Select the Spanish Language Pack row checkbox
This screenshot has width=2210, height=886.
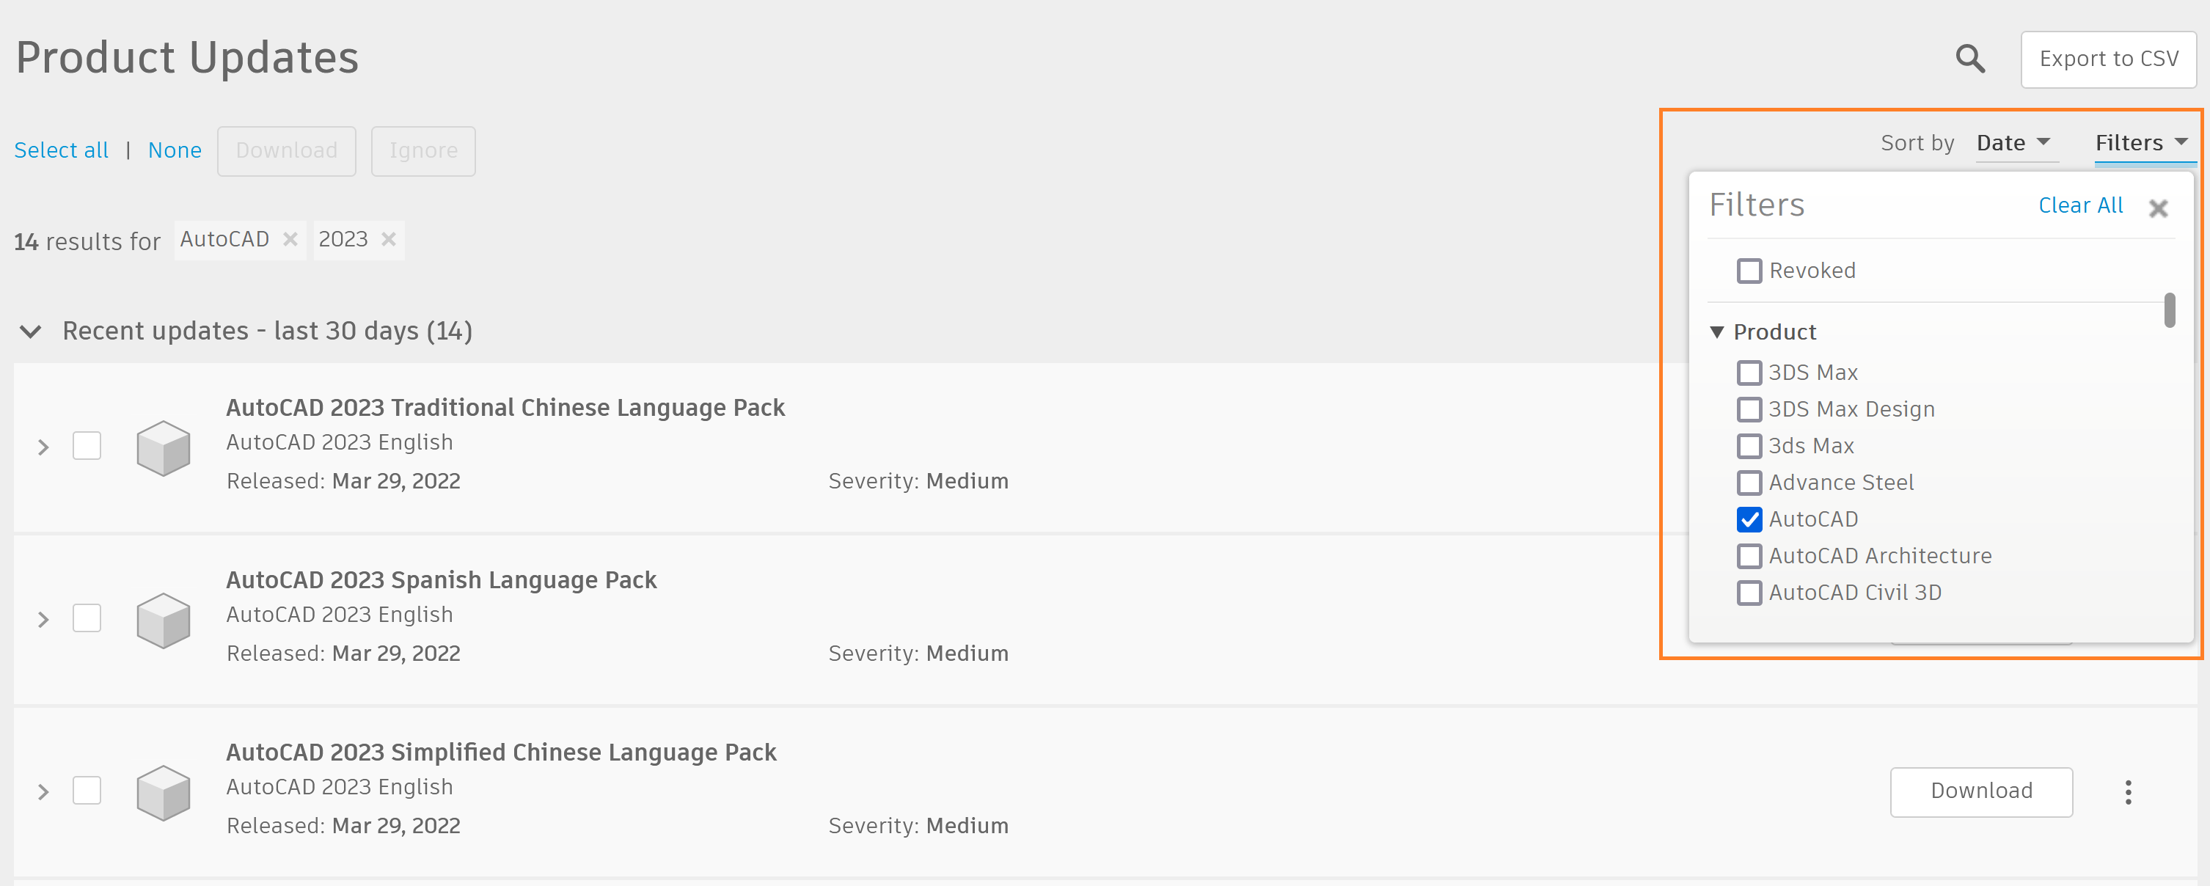pyautogui.click(x=87, y=618)
